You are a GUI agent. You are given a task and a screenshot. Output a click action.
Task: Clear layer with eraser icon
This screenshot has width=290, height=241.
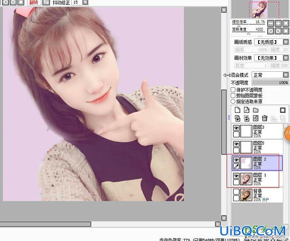coord(256,118)
